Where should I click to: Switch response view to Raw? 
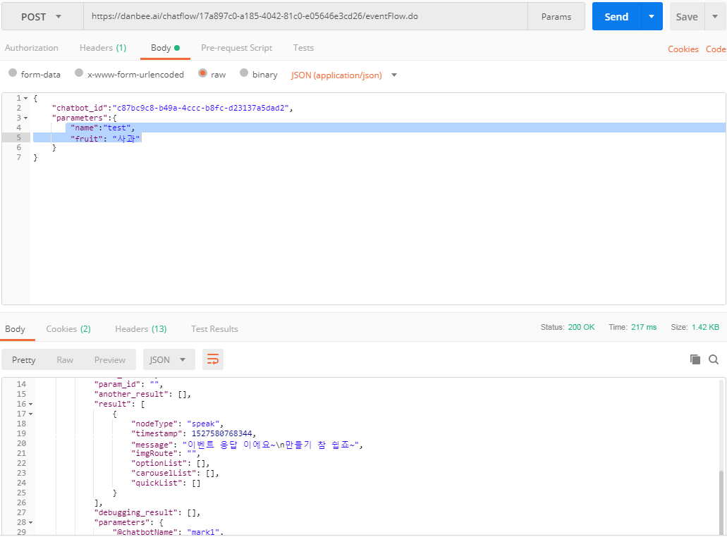65,359
